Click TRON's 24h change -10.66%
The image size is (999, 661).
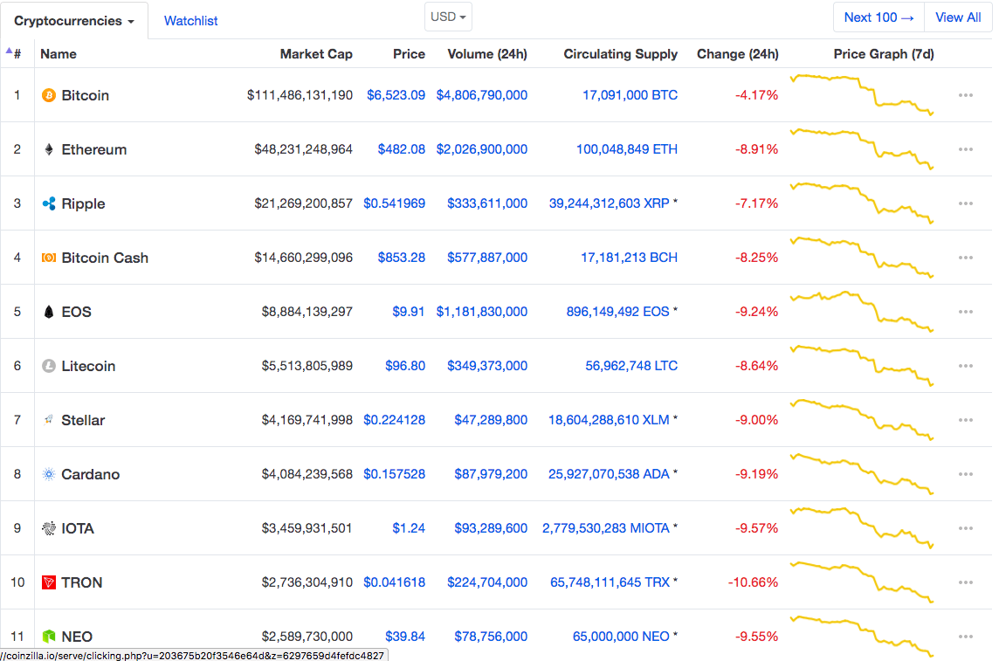click(753, 582)
